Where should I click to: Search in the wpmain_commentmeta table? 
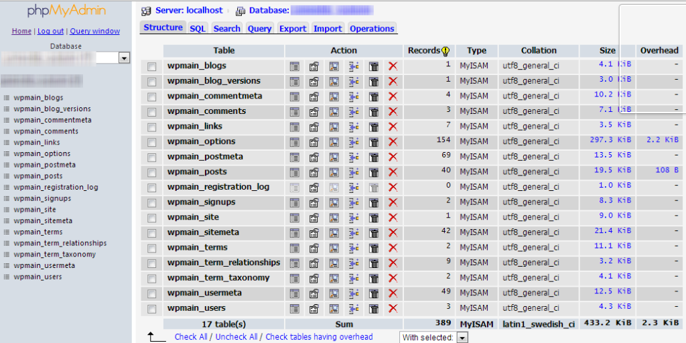pyautogui.click(x=334, y=96)
